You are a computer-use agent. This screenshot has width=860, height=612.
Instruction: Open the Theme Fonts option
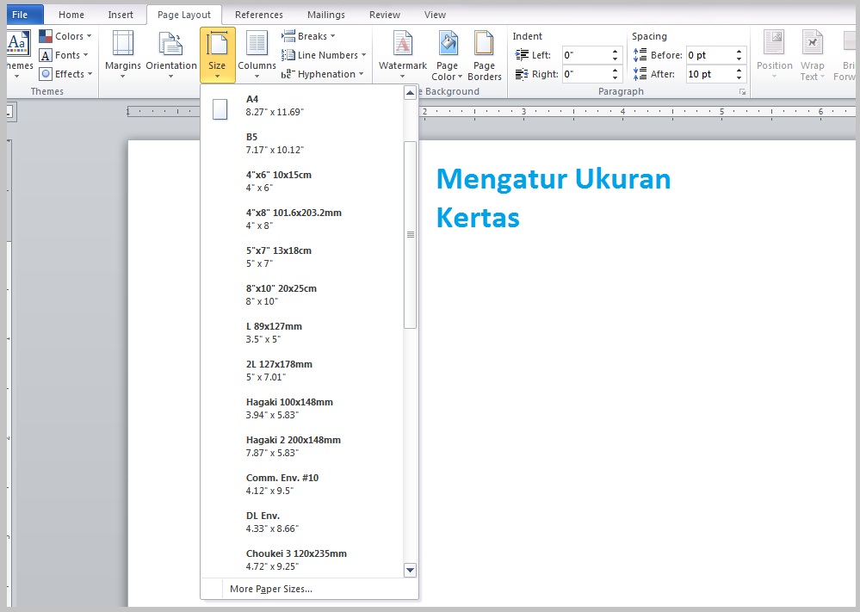click(66, 55)
